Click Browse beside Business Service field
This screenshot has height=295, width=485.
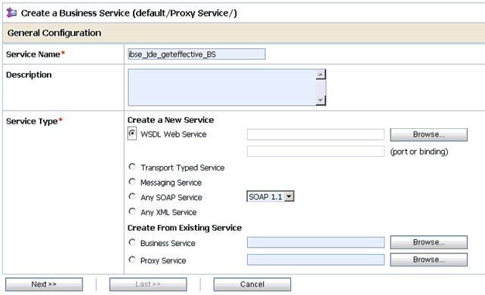pyautogui.click(x=428, y=242)
